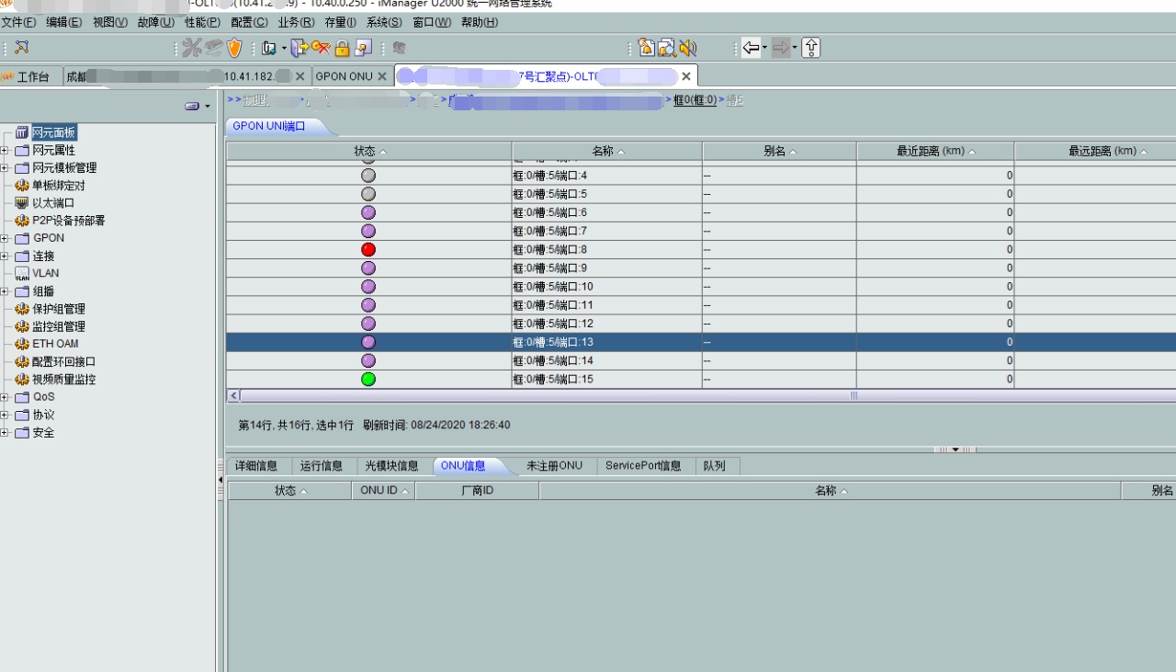Click the up arrow navigation icon
1176x672 pixels.
(x=810, y=48)
